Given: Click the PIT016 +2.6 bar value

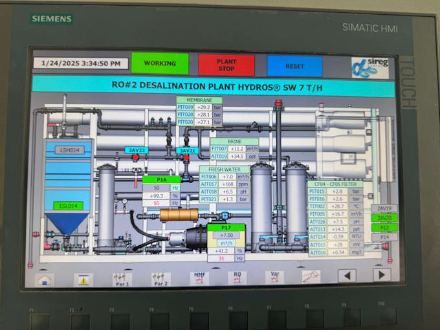Looking at the screenshot, I should point(337,199).
